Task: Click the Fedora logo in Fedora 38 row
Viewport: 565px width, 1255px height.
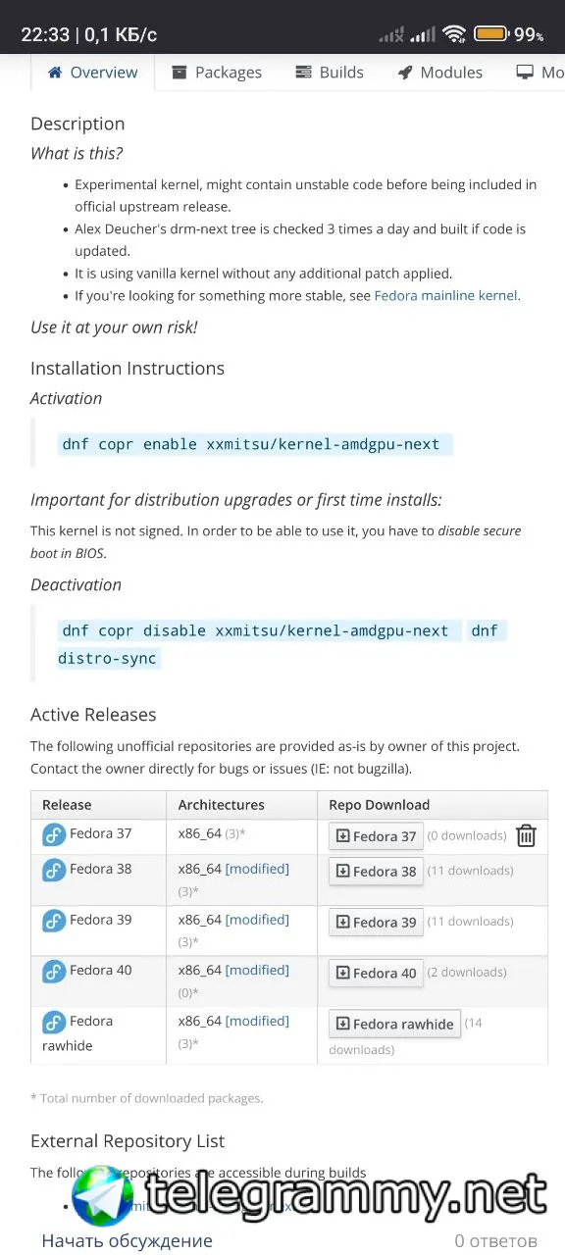Action: (54, 870)
